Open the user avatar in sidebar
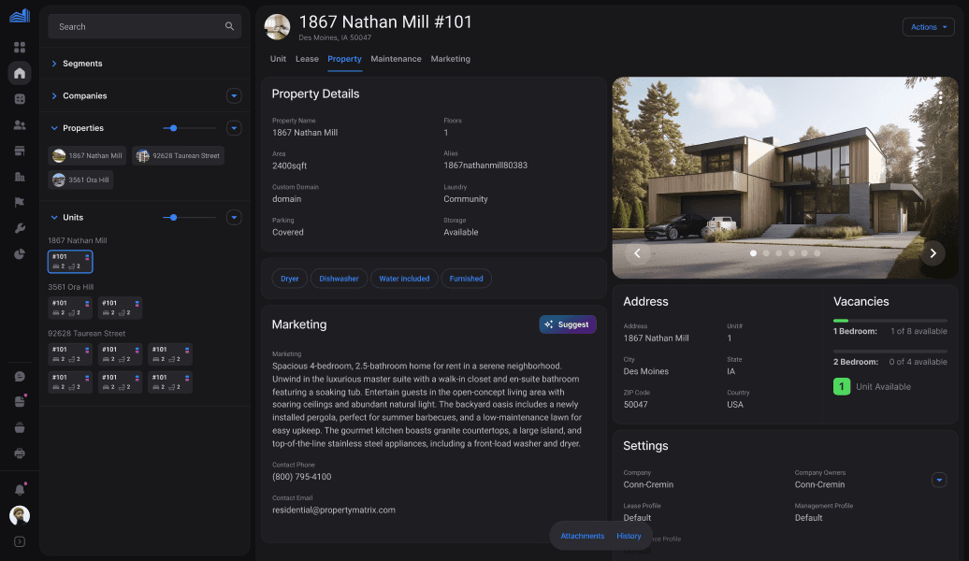This screenshot has height=561, width=969. coord(20,515)
